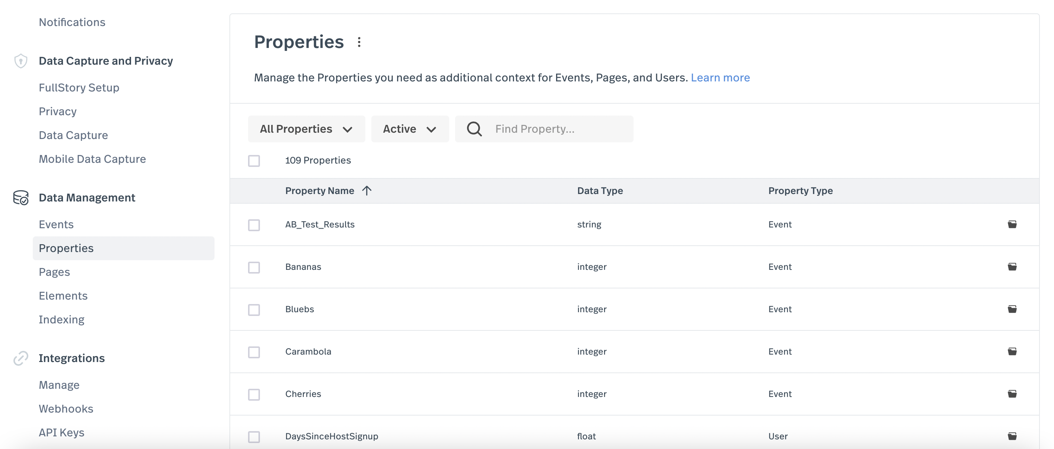Open Indexing under Data Management

click(x=61, y=320)
